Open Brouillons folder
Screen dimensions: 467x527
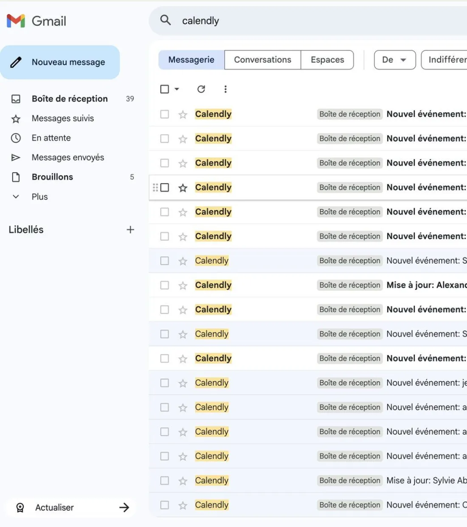click(x=52, y=177)
